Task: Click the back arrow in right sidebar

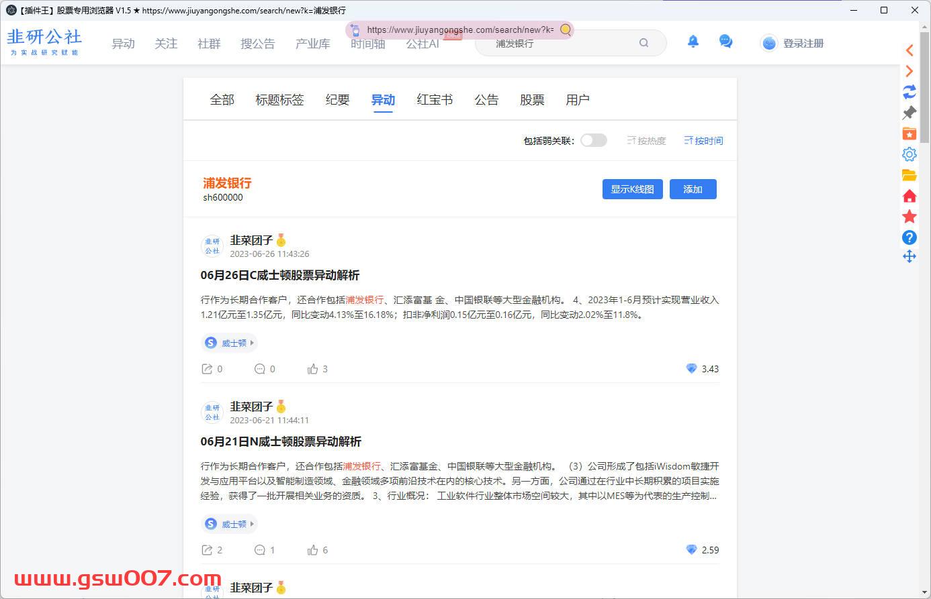Action: tap(910, 50)
